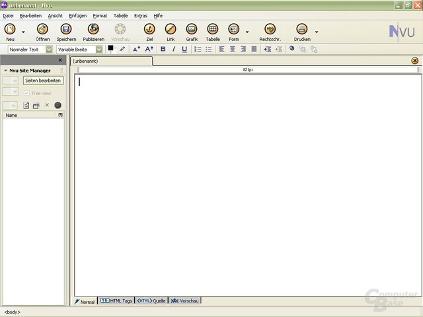The width and height of the screenshot is (423, 317).
Task: Switch to the Quelle source tab
Action: tap(151, 300)
